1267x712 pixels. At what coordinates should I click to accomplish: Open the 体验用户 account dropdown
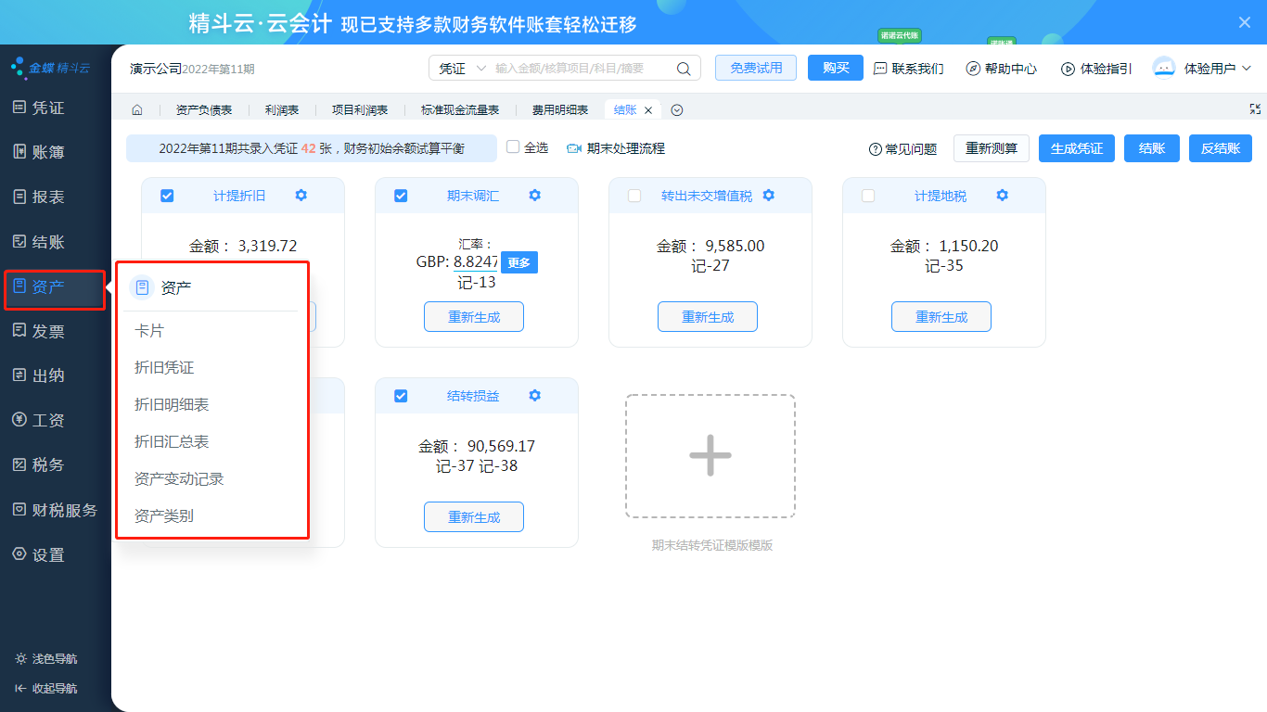coord(1202,69)
